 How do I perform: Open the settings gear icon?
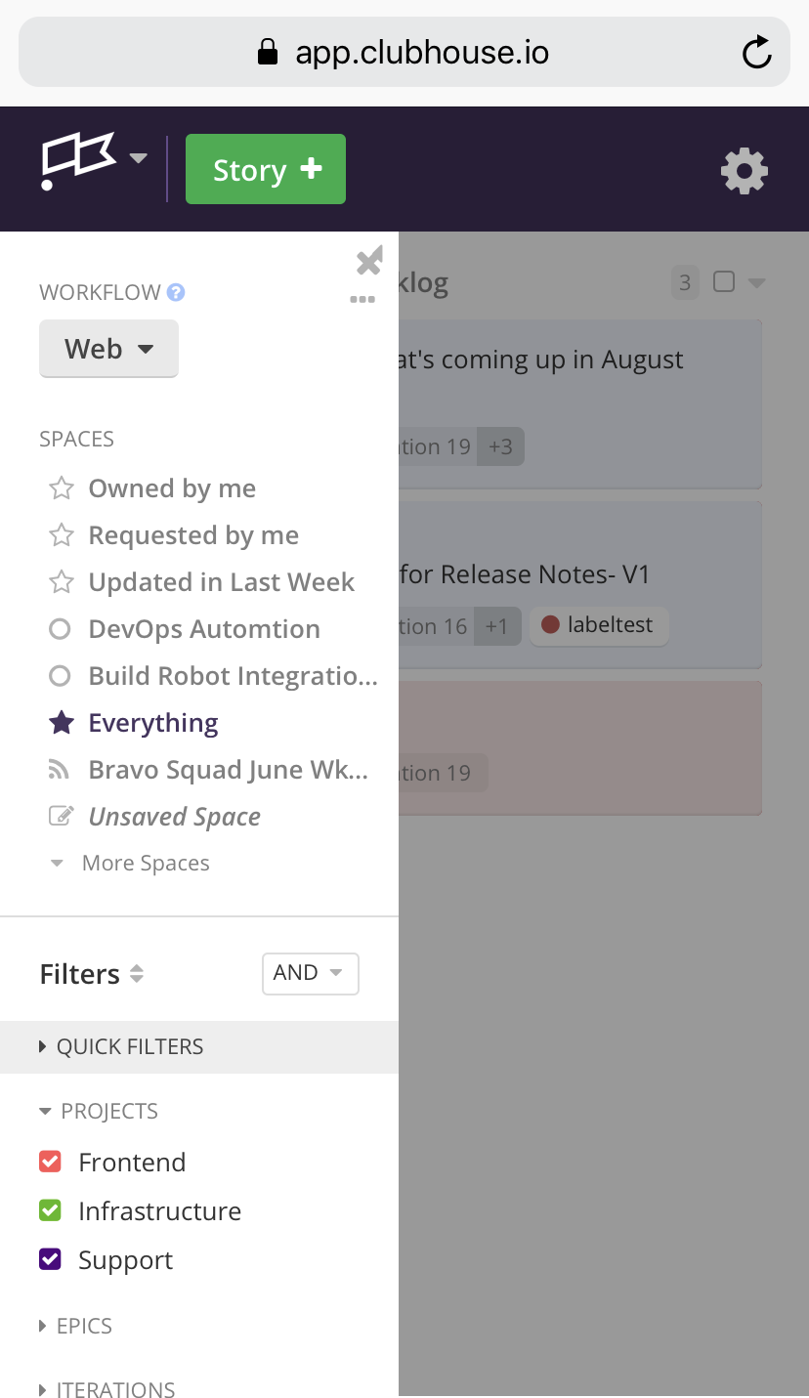click(x=745, y=172)
